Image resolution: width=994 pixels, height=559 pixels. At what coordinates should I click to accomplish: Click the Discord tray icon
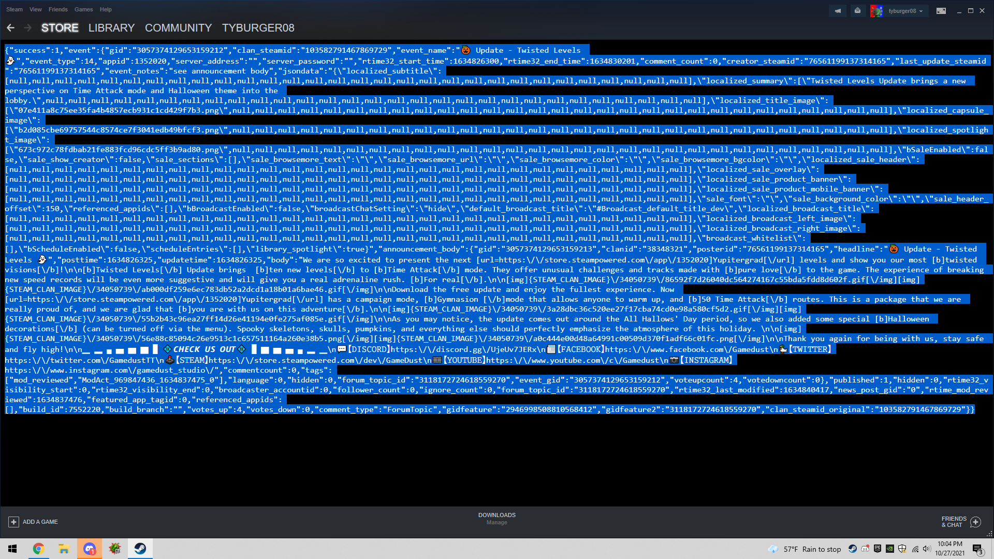click(x=865, y=549)
